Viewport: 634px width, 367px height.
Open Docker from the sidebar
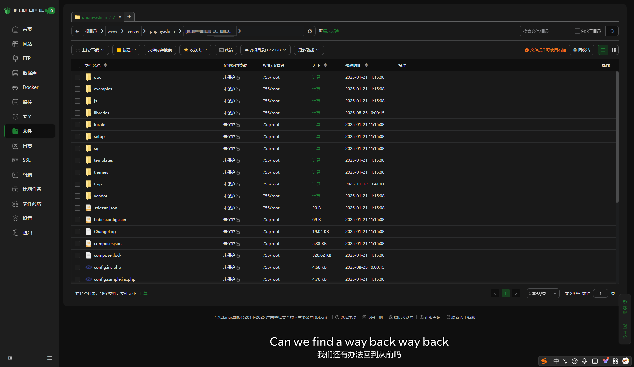tap(30, 87)
